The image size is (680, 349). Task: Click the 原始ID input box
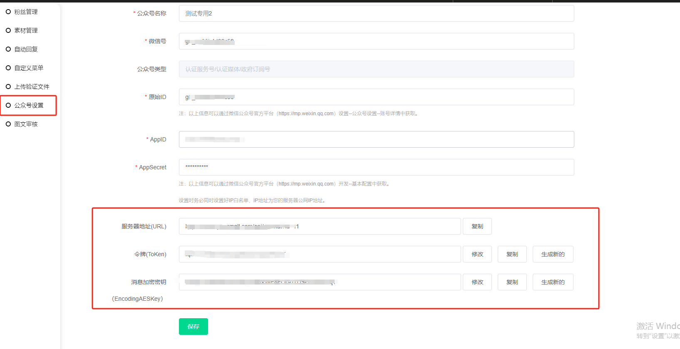[376, 97]
